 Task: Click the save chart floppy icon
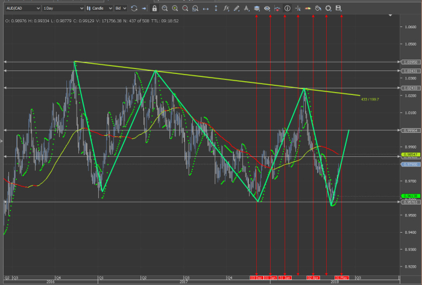339,8
